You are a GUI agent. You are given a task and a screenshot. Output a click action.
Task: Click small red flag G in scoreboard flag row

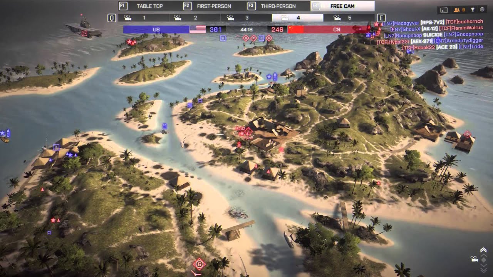pos(269,38)
